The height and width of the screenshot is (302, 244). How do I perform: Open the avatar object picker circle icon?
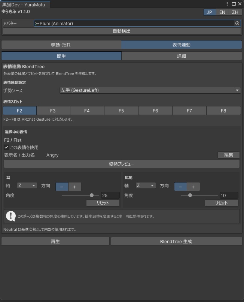pos(237,23)
